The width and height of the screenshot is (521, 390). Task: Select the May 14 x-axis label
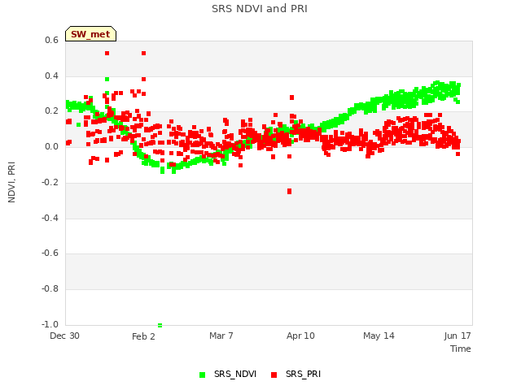(379, 336)
